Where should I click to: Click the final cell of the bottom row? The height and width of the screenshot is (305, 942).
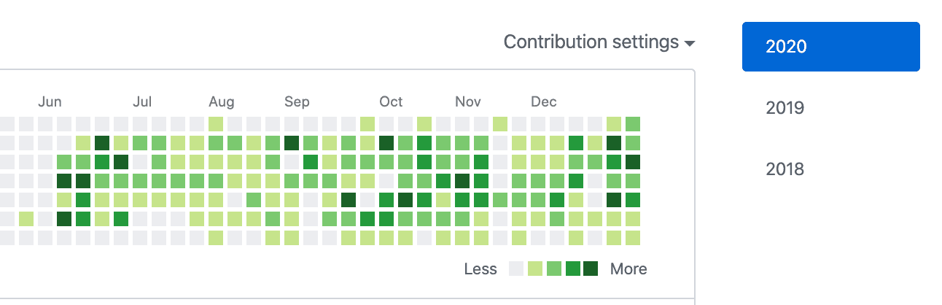(x=633, y=237)
